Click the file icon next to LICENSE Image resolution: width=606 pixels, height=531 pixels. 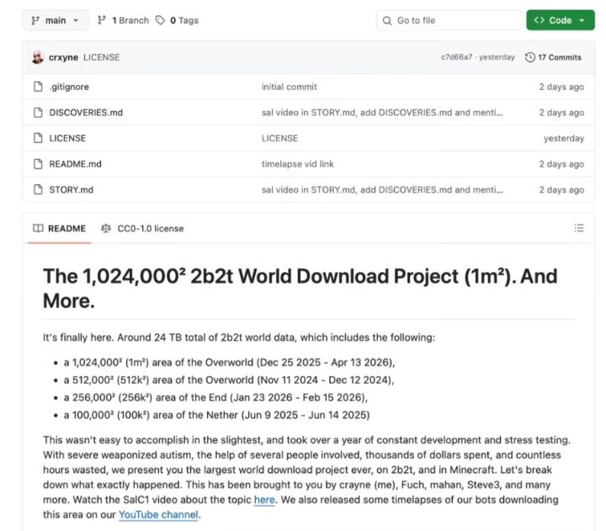coord(38,138)
